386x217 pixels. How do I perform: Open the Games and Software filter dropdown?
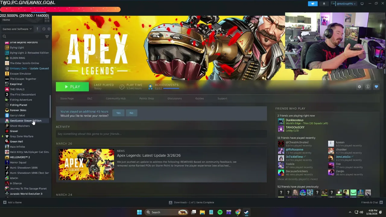point(17,29)
